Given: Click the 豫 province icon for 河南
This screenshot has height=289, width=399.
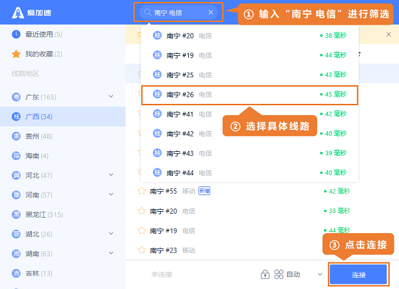Looking at the screenshot, I should 16,195.
